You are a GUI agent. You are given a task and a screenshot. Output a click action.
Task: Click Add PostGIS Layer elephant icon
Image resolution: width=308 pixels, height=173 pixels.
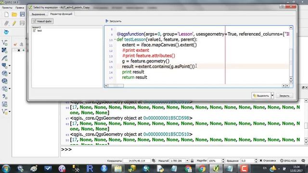[4, 65]
